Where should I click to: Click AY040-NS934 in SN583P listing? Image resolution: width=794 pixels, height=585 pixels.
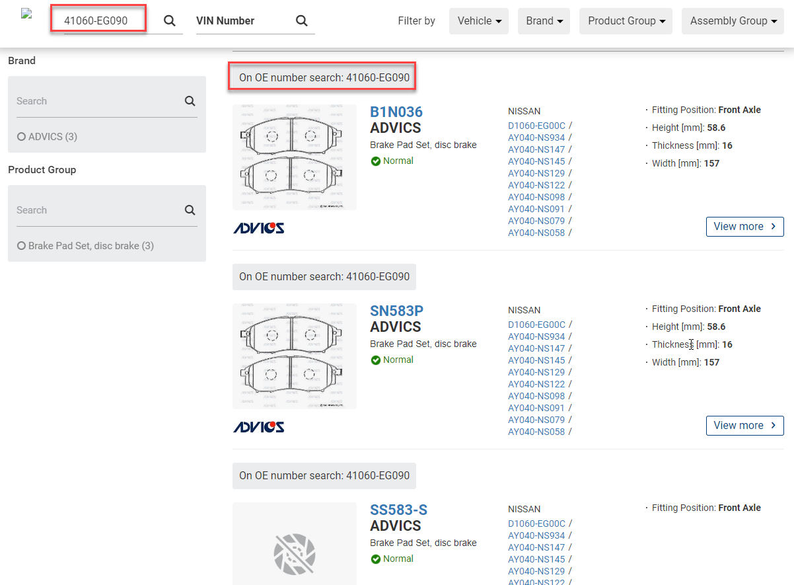pos(537,336)
